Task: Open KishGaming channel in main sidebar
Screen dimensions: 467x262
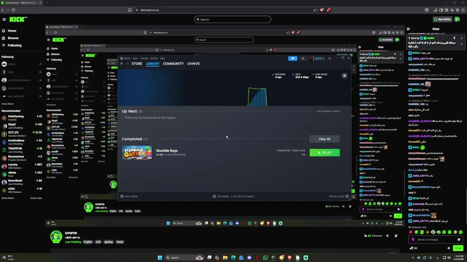Action: pos(22,118)
